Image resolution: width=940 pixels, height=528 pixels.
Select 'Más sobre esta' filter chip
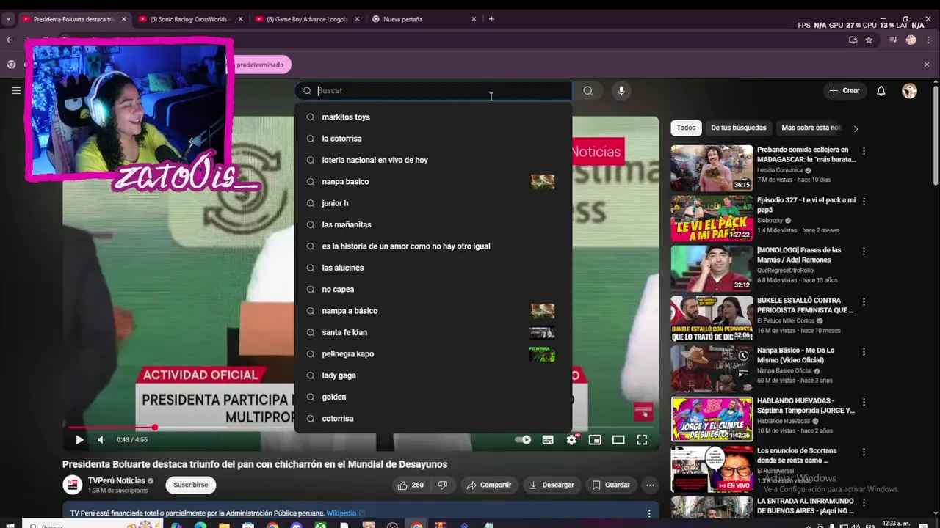(x=809, y=128)
